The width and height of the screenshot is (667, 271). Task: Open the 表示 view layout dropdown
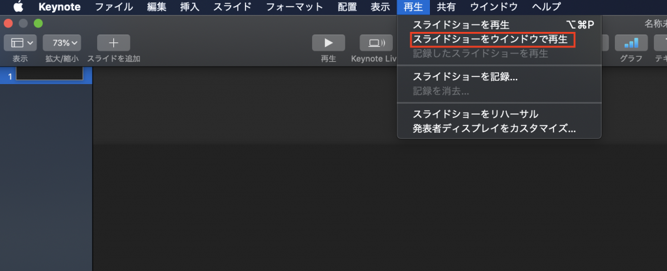click(20, 43)
